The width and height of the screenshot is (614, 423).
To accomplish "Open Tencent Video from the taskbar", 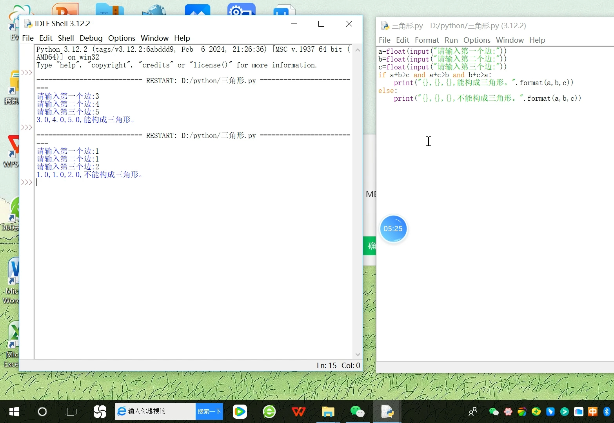I will pos(240,412).
